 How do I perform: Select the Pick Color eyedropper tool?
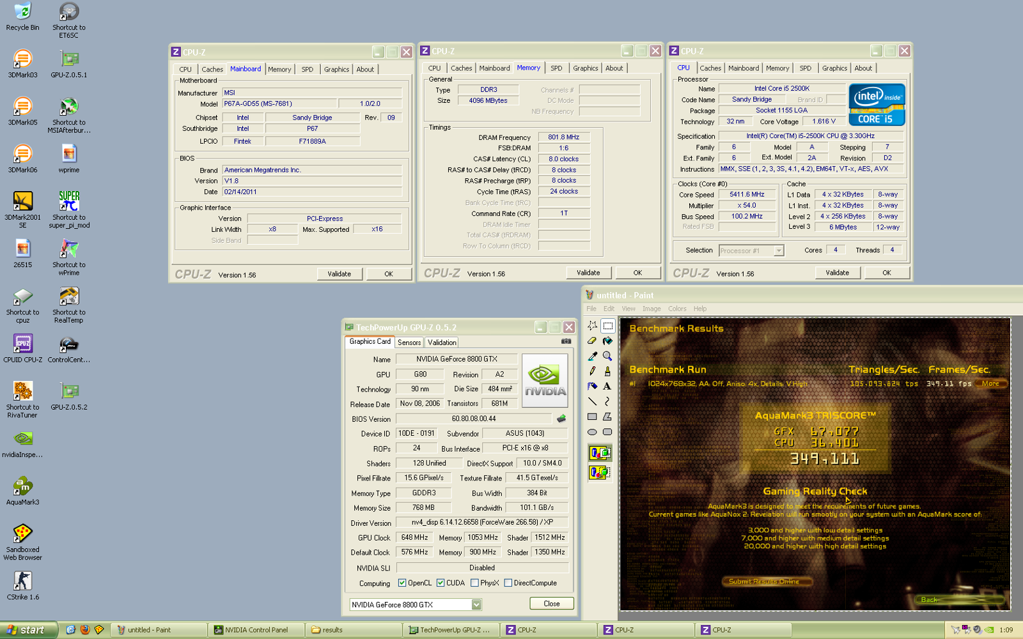(592, 356)
